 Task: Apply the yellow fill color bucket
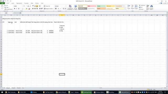(x=26, y=9)
